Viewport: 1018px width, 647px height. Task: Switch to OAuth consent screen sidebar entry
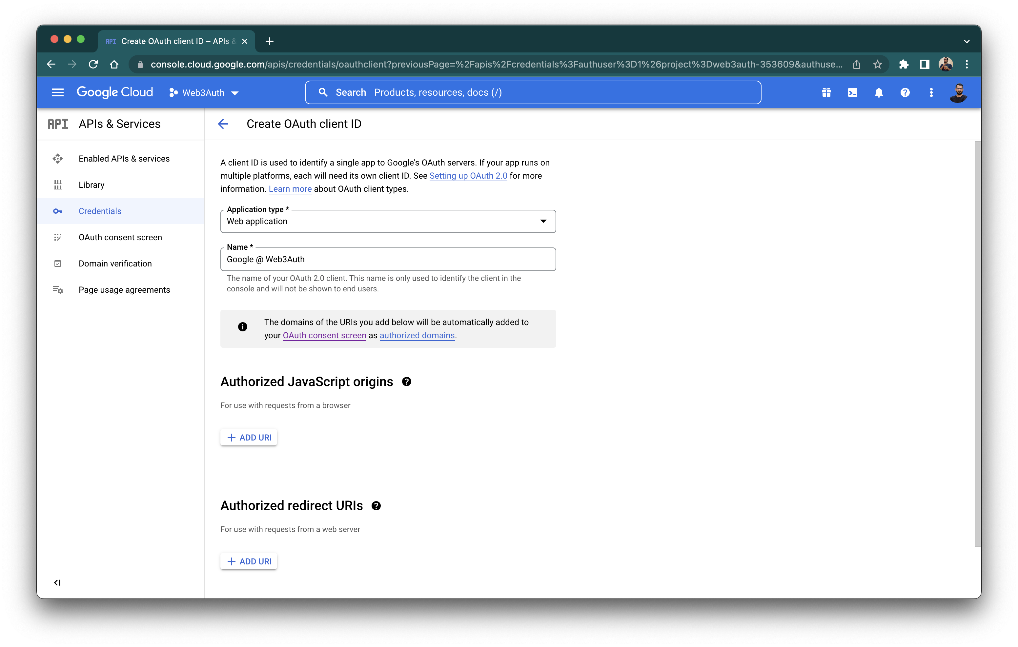click(x=120, y=237)
